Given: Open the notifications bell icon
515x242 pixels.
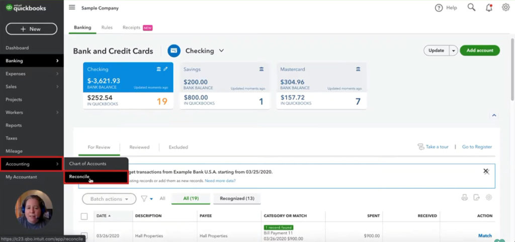Looking at the screenshot, I should [489, 8].
